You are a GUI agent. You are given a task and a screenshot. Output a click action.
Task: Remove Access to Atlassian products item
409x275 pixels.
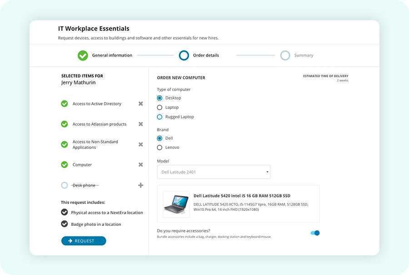tap(140, 124)
